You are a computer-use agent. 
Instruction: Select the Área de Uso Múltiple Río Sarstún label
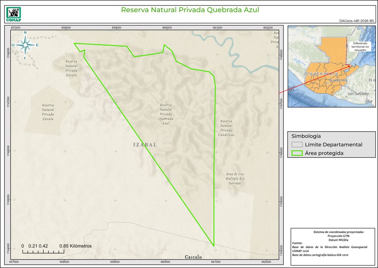(x=235, y=178)
